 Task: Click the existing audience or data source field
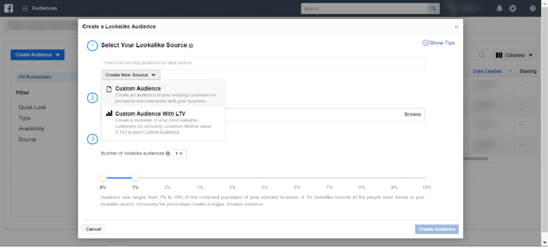(x=263, y=63)
